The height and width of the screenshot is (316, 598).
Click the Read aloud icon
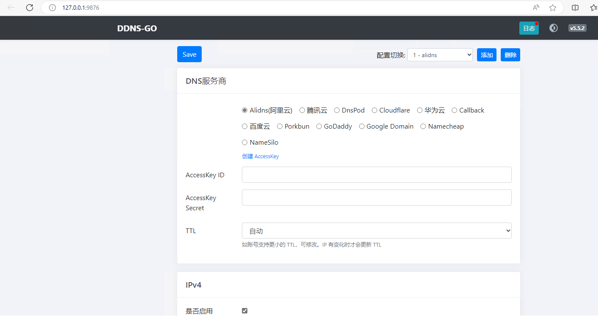point(536,8)
